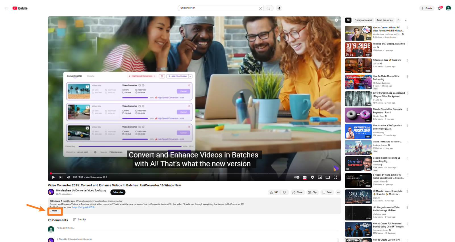The width and height of the screenshot is (455, 242).
Task: Save the video to a playlist
Action: click(327, 192)
